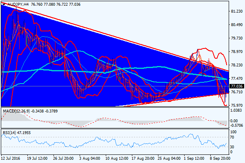The height and width of the screenshot is (163, 245).
Task: Click the 78.970 price scale label
Action: [x=237, y=52]
